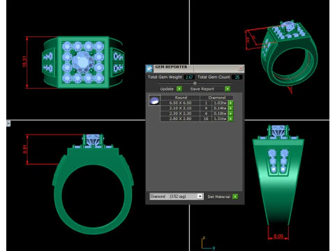This screenshot has height=251, width=335.
Task: Close the Gem Reporter window
Action: coord(241,68)
